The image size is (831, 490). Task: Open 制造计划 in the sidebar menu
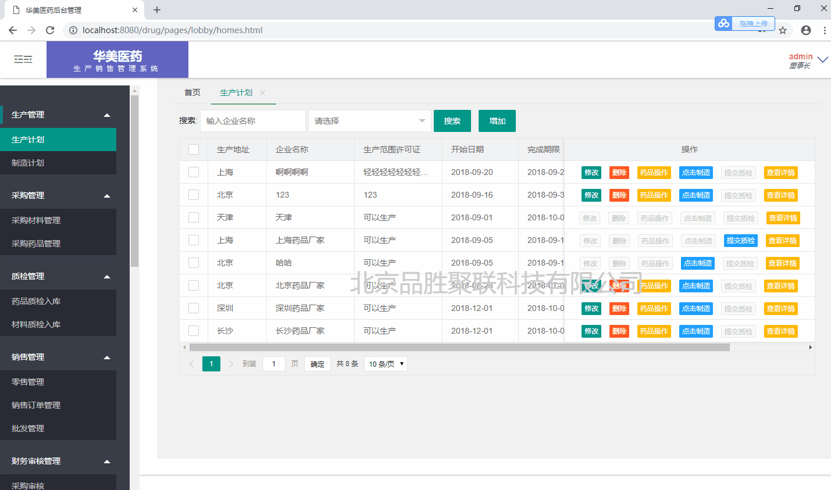tap(28, 163)
